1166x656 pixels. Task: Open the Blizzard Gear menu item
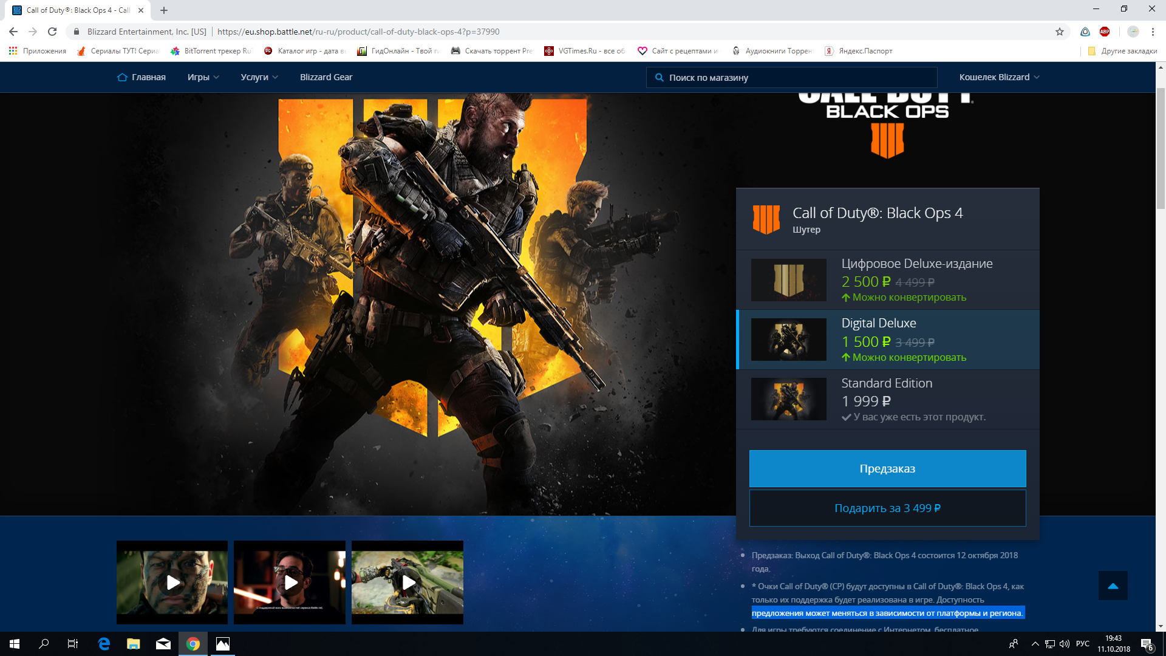tap(326, 77)
